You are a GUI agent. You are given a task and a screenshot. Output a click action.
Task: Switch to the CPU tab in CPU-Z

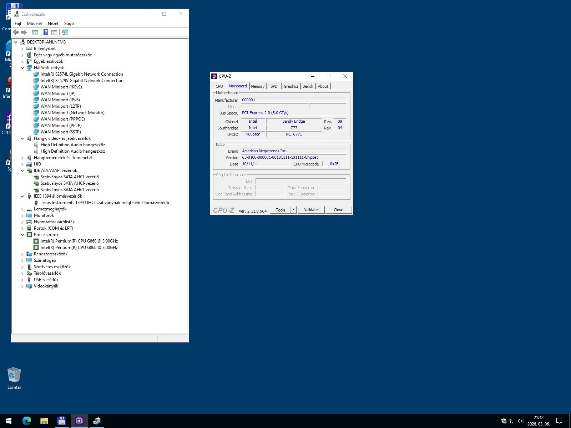pos(219,86)
